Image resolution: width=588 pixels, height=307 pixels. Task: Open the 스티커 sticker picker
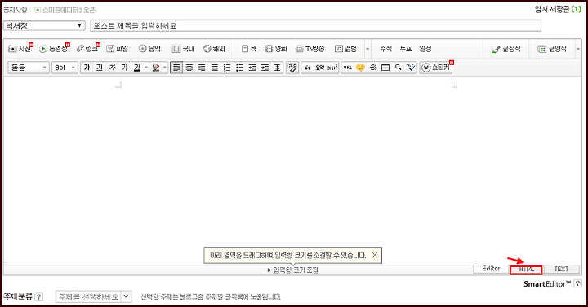[436, 68]
